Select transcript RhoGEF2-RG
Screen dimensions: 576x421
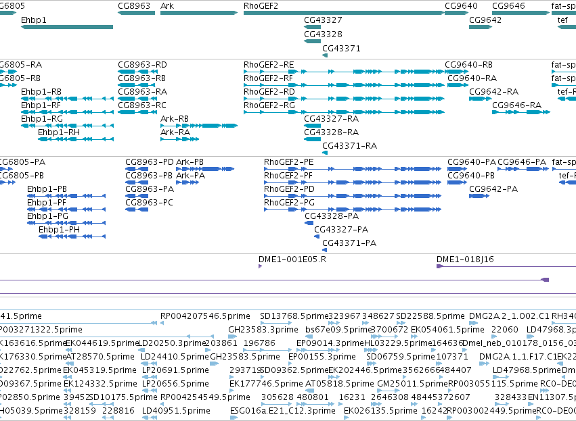tap(344, 112)
